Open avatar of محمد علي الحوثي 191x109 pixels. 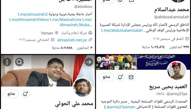82,87
